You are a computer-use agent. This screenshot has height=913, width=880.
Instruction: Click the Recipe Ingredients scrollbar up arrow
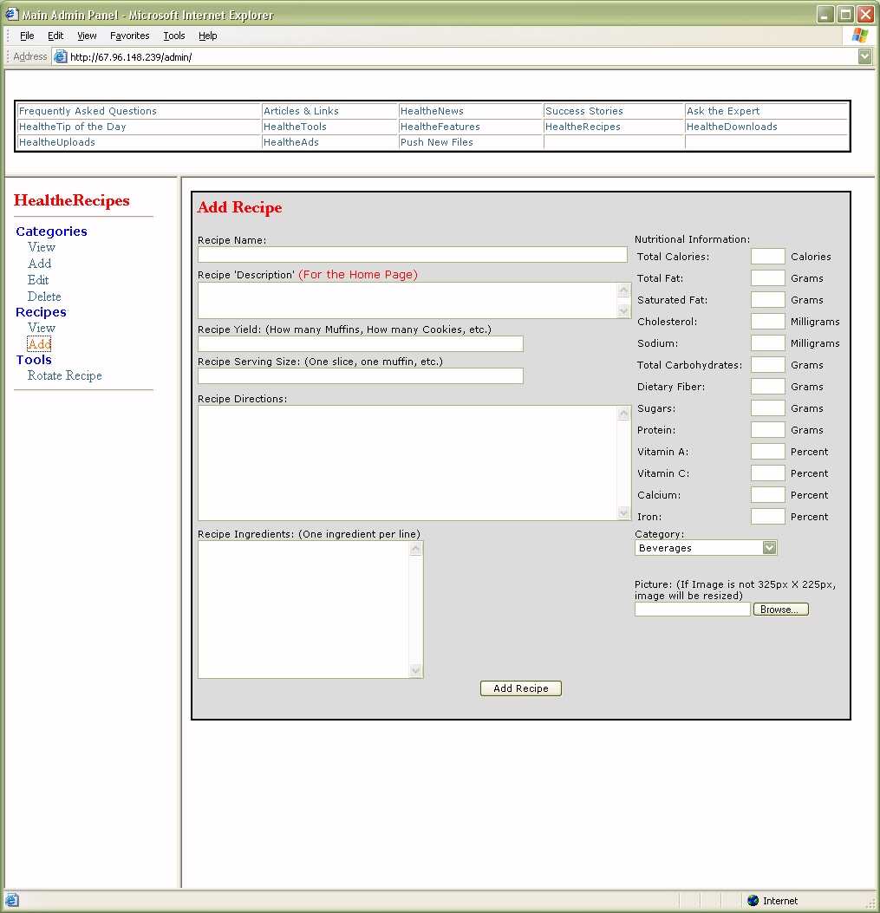coord(416,549)
